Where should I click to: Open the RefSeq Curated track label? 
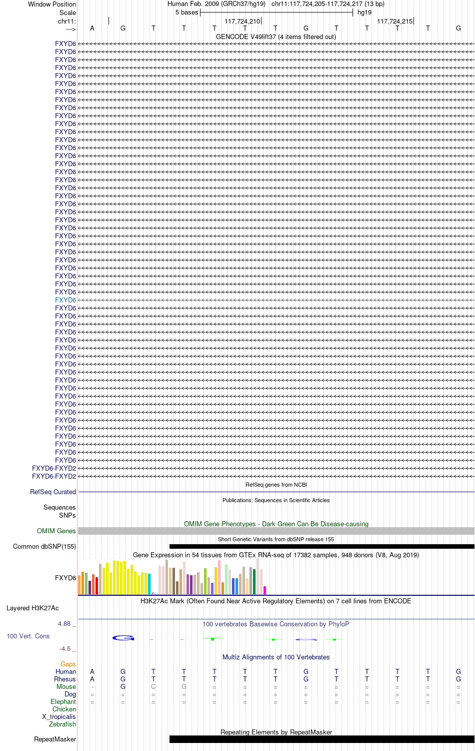click(53, 492)
